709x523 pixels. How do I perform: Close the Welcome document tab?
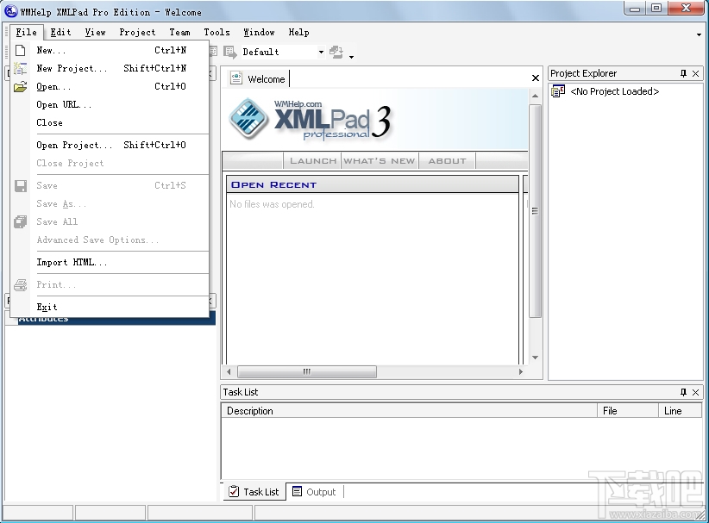536,78
